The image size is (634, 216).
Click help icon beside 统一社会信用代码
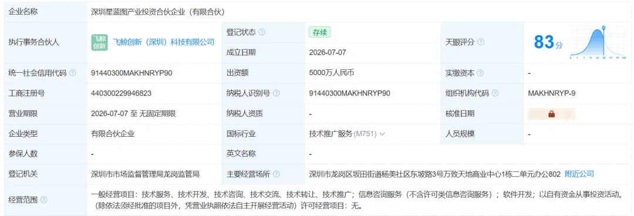pos(73,73)
